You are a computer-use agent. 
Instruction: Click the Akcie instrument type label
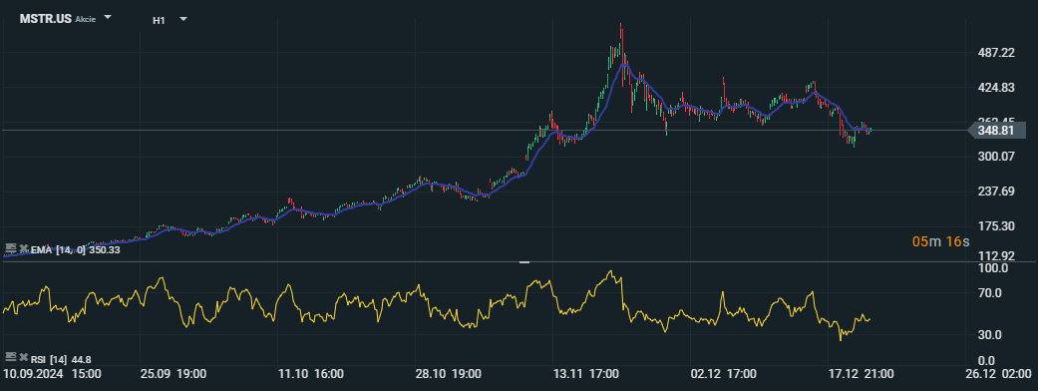[x=86, y=19]
